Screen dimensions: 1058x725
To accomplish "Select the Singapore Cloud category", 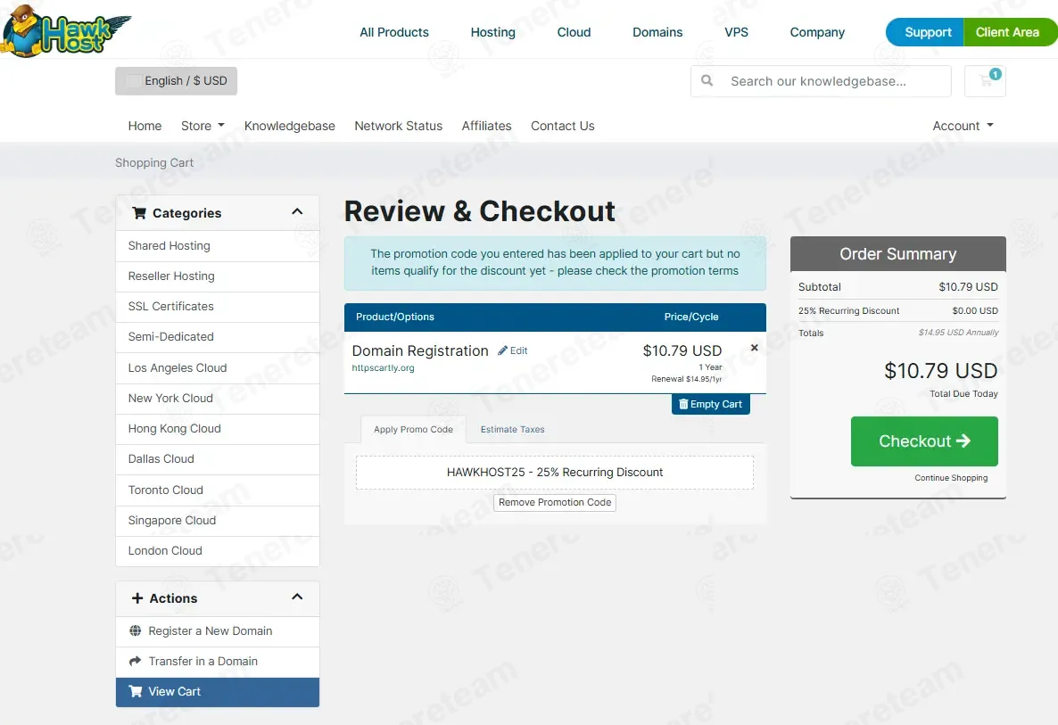I will [218, 521].
